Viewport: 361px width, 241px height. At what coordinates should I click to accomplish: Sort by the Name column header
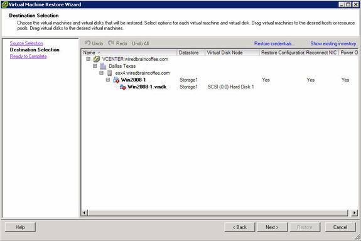(x=129, y=53)
